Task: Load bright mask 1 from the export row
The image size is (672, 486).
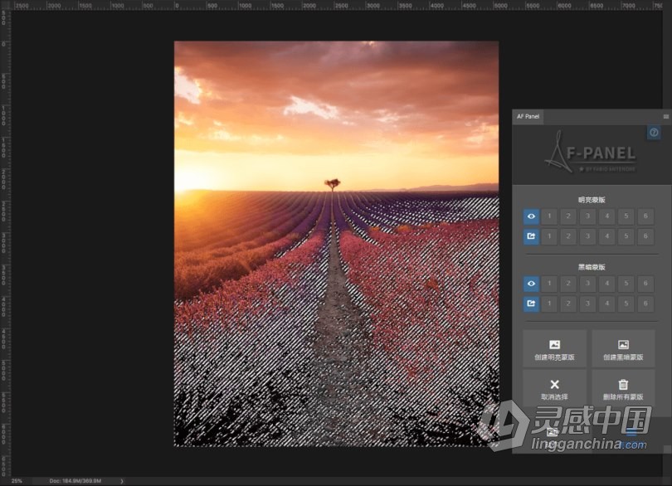Action: click(x=549, y=236)
